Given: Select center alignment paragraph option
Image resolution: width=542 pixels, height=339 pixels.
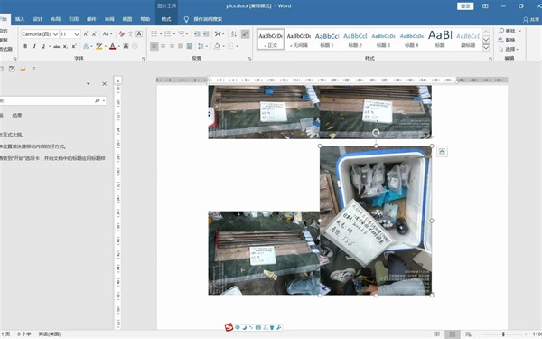Looking at the screenshot, I should click(163, 46).
